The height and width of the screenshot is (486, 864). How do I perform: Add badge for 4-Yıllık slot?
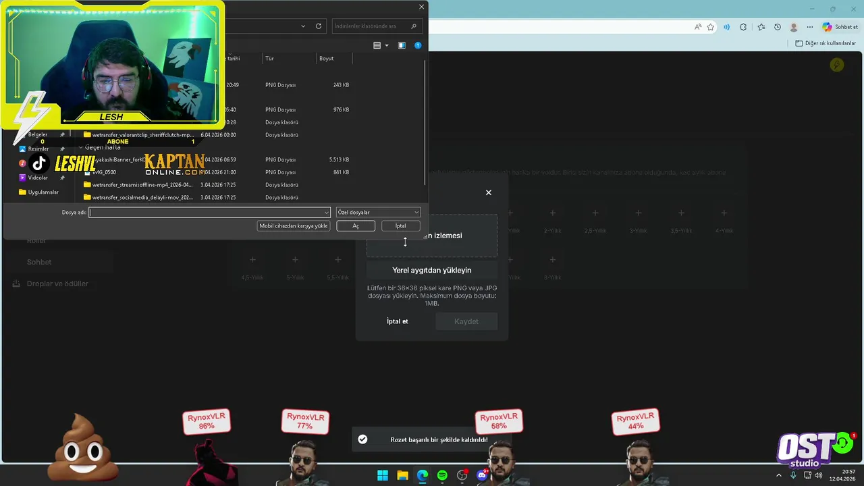pyautogui.click(x=724, y=213)
